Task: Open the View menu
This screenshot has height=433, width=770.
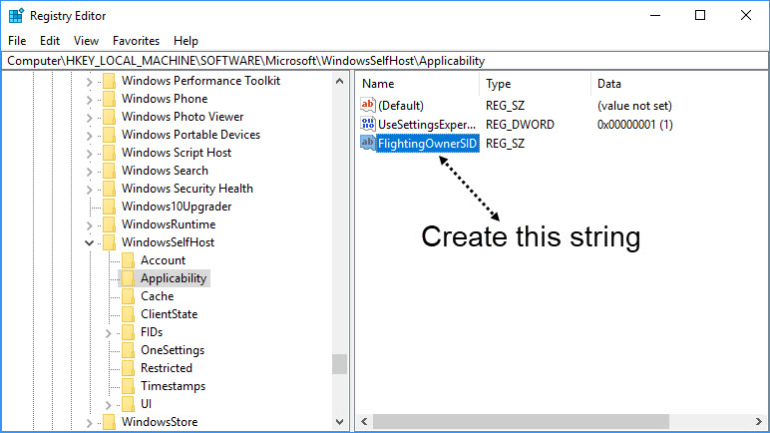Action: tap(86, 41)
